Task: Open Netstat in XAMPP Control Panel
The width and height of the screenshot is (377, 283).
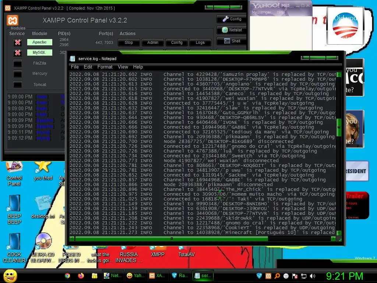Action: tap(232, 30)
